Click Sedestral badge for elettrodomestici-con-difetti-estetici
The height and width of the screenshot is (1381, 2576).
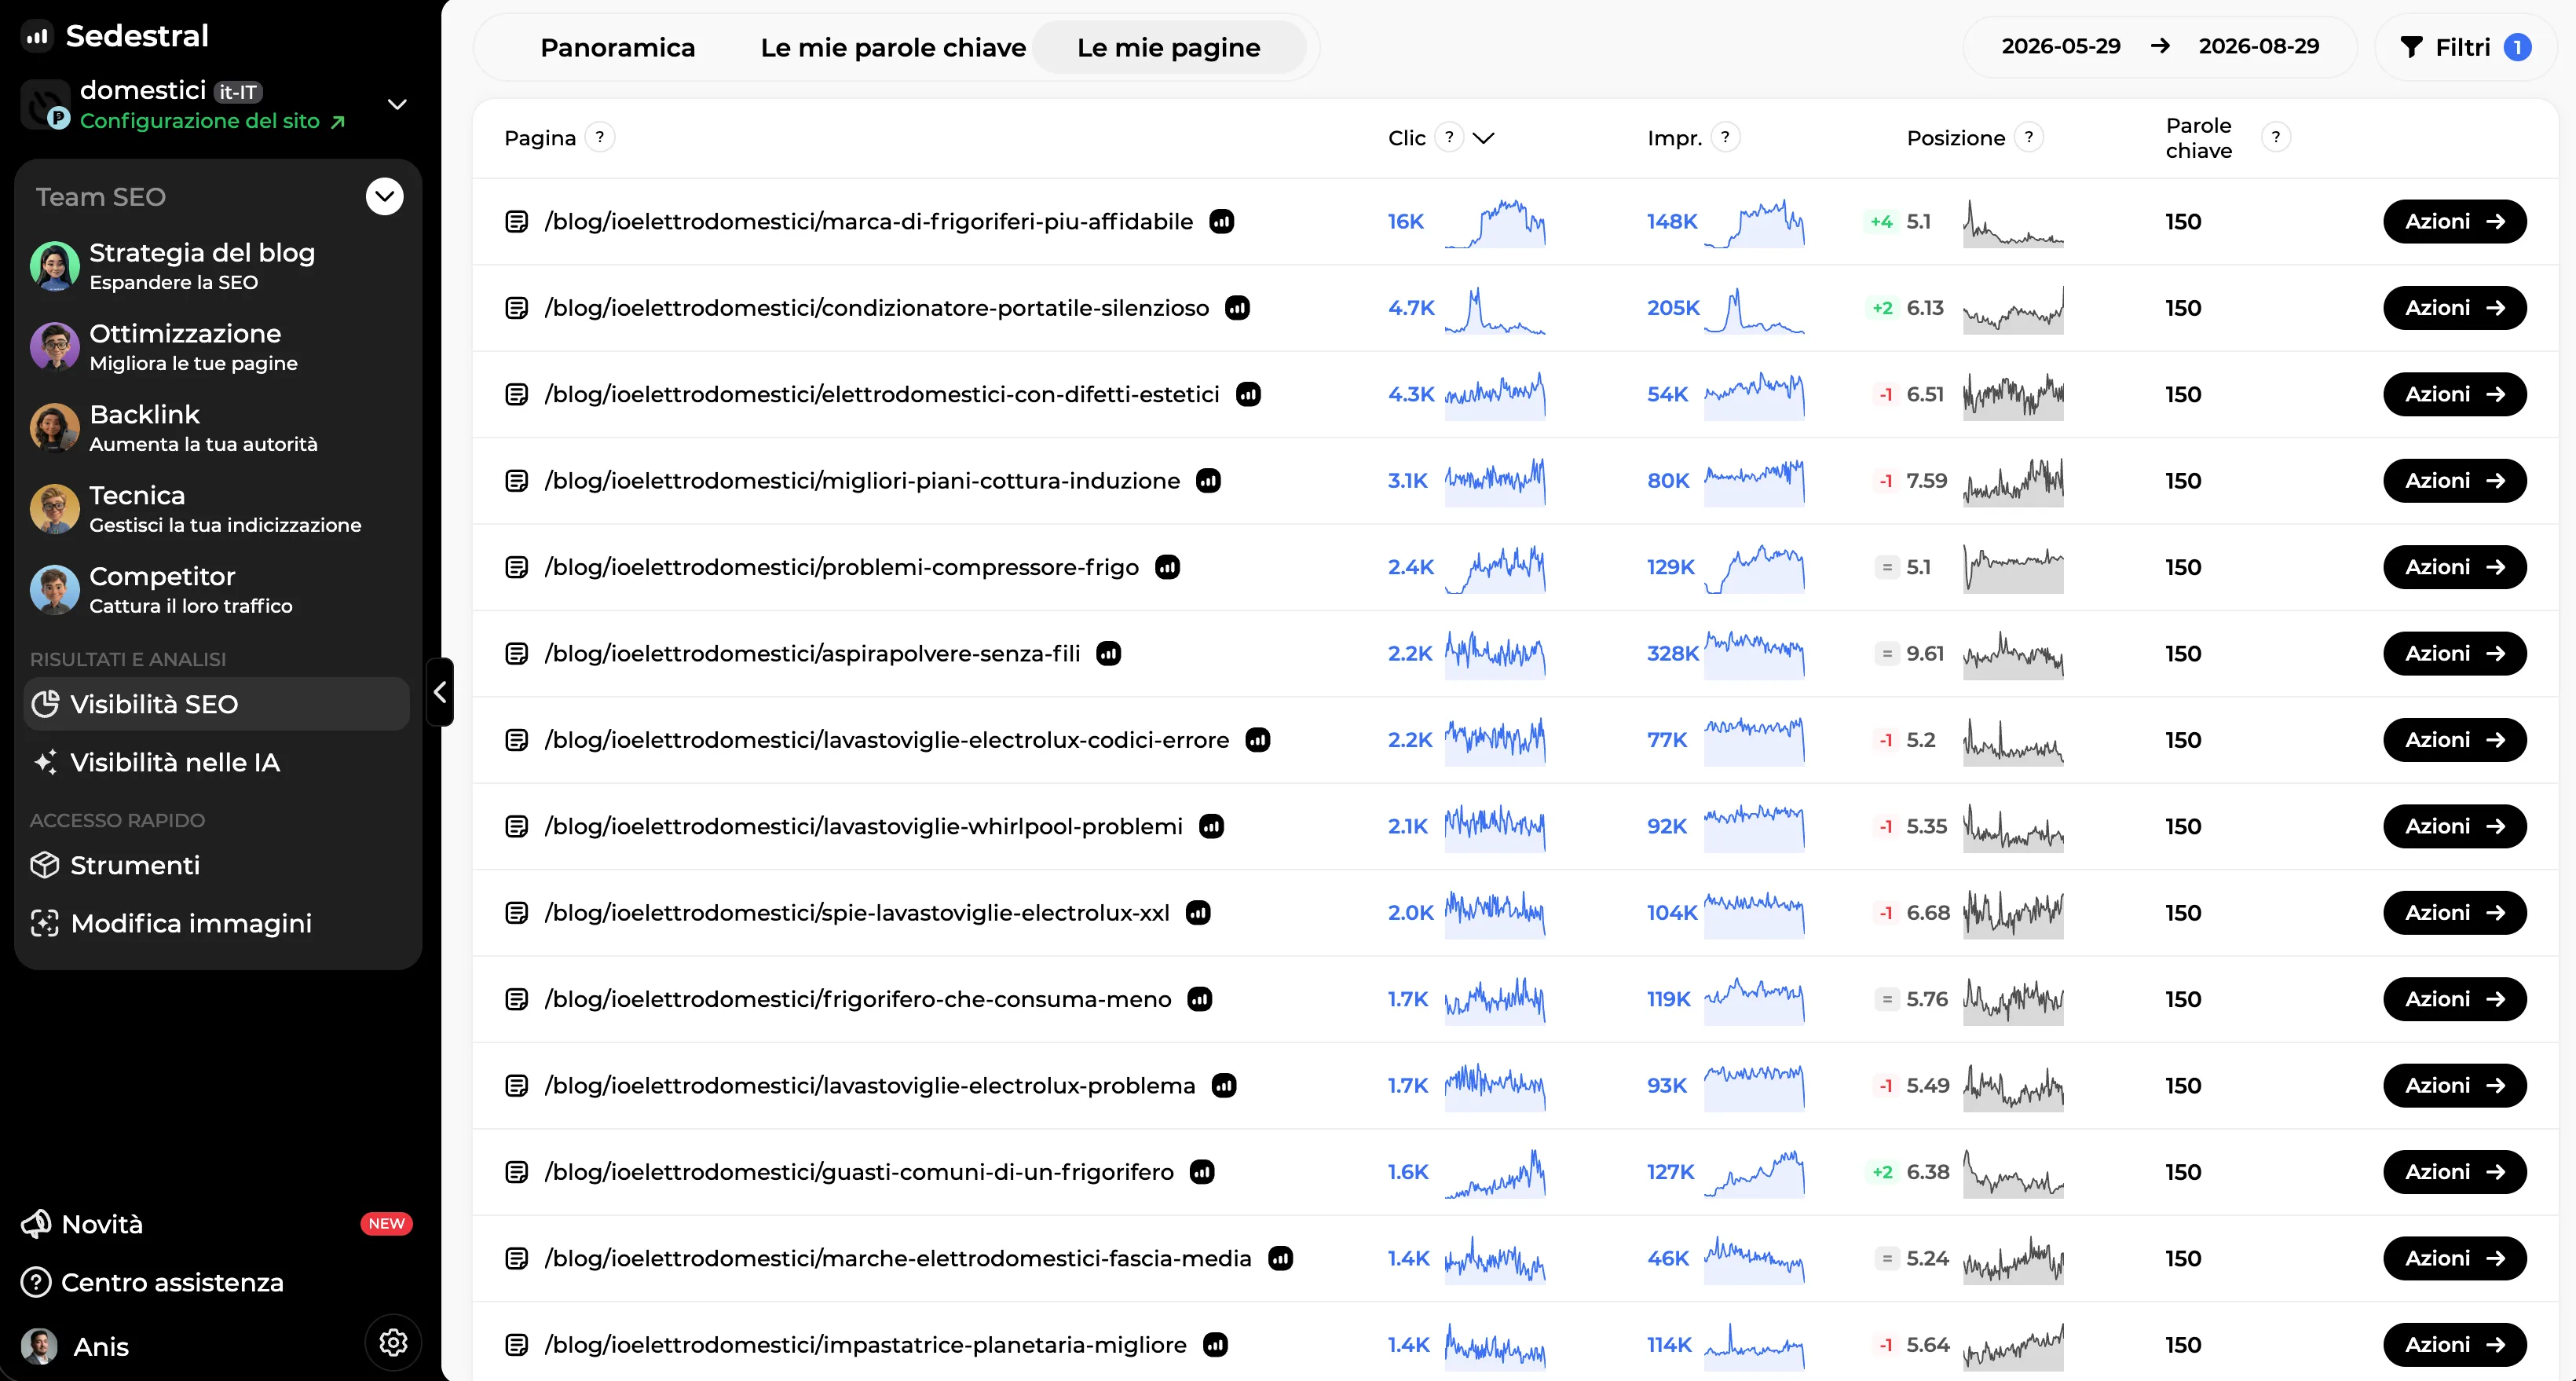tap(1248, 394)
